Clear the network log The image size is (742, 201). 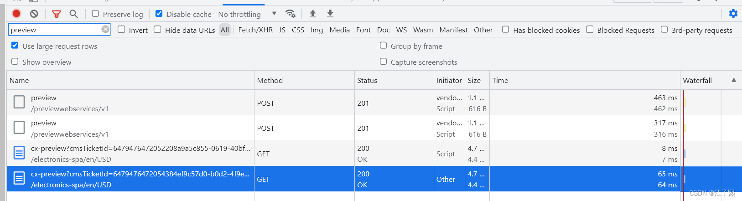[x=34, y=14]
